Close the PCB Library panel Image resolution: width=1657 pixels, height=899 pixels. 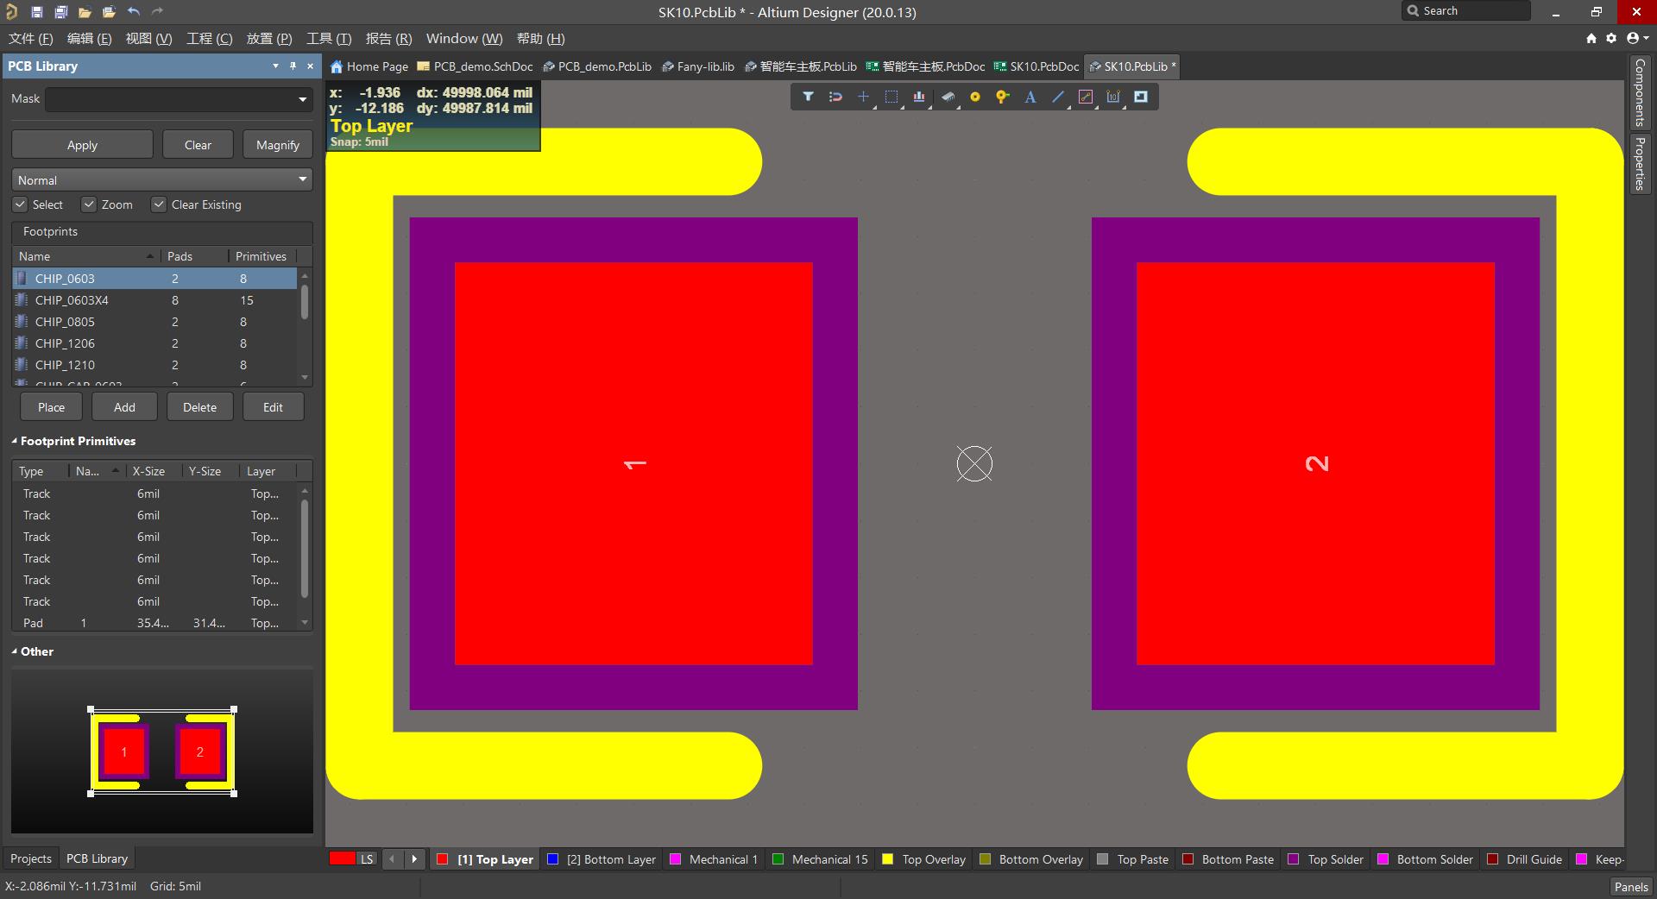click(311, 66)
